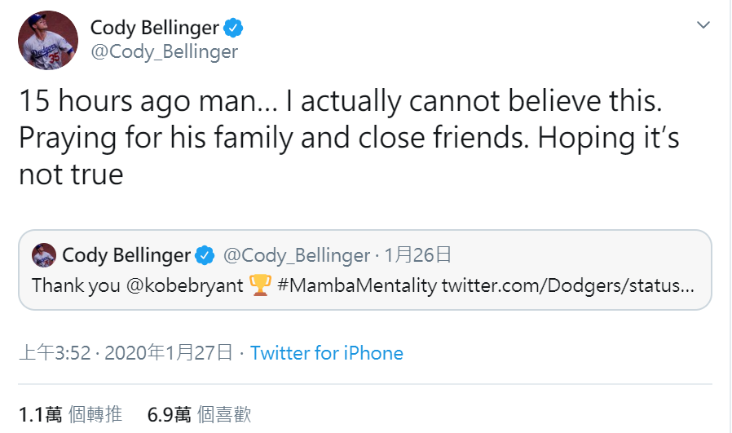Click the @Cody_Bellinger handle under the author name
732x433 pixels.
tap(164, 51)
